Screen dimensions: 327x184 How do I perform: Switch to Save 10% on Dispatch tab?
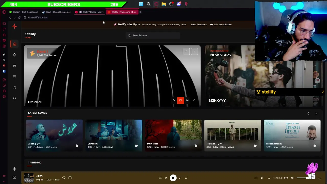[x=56, y=12]
